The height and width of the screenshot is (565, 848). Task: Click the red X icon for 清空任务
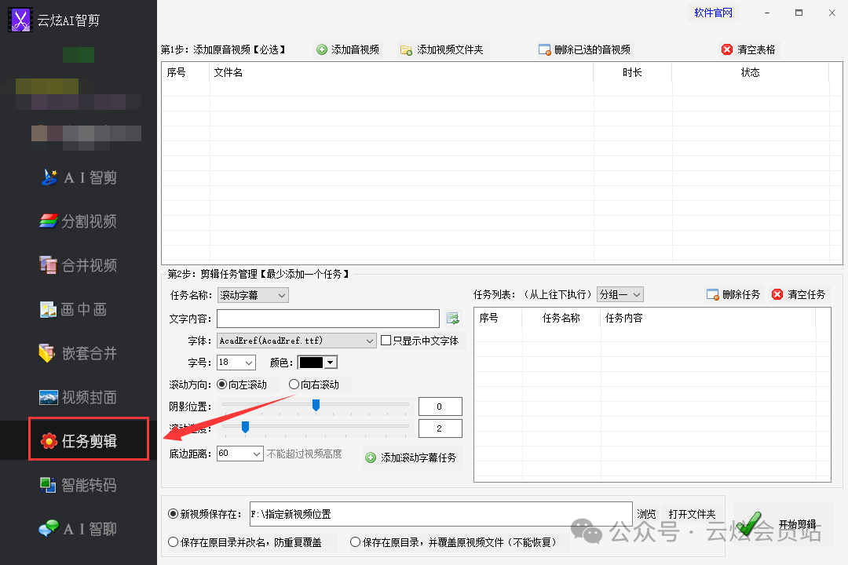click(777, 294)
